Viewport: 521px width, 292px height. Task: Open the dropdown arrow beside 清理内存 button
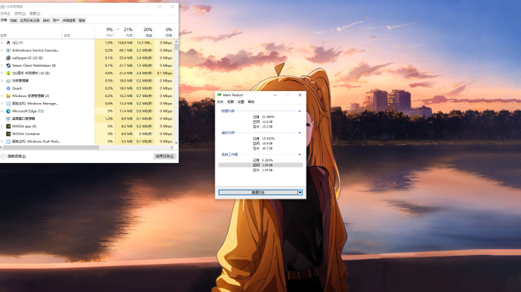pyautogui.click(x=300, y=193)
